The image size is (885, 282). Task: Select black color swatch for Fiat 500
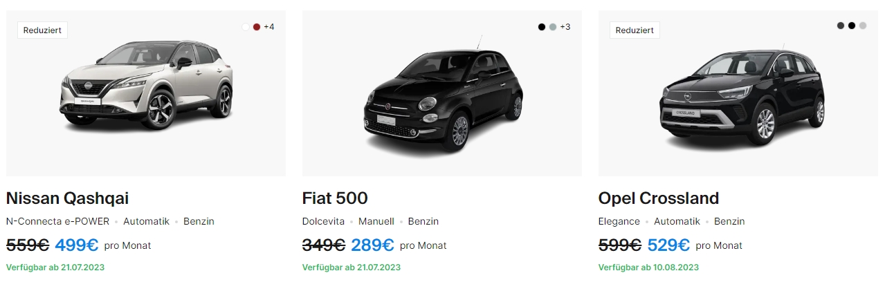pyautogui.click(x=542, y=27)
